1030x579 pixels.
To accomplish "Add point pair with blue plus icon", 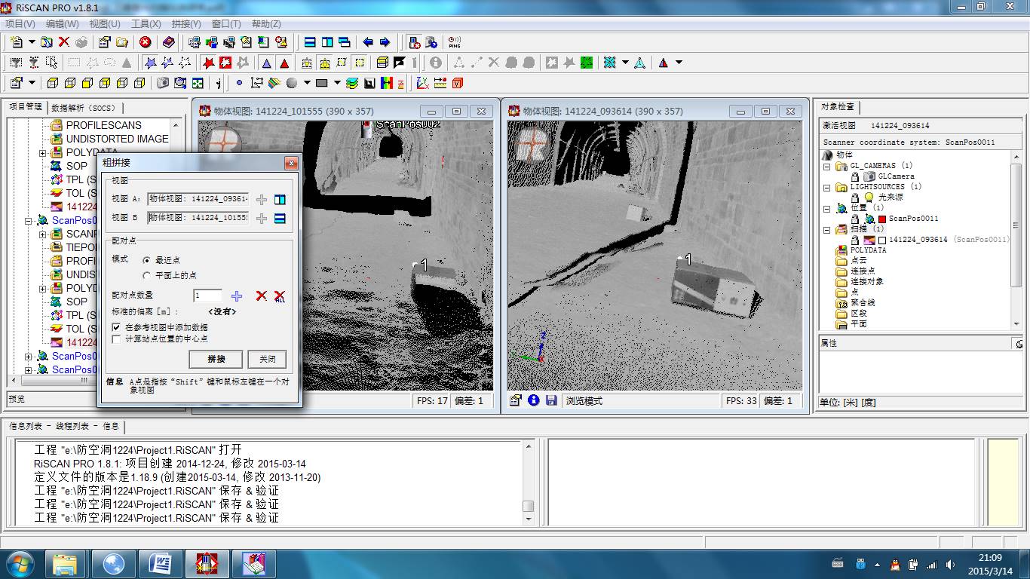I will pyautogui.click(x=237, y=296).
